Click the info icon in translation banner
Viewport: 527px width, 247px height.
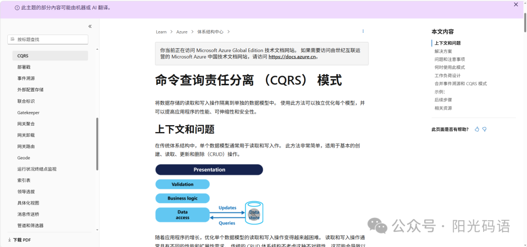17,8
